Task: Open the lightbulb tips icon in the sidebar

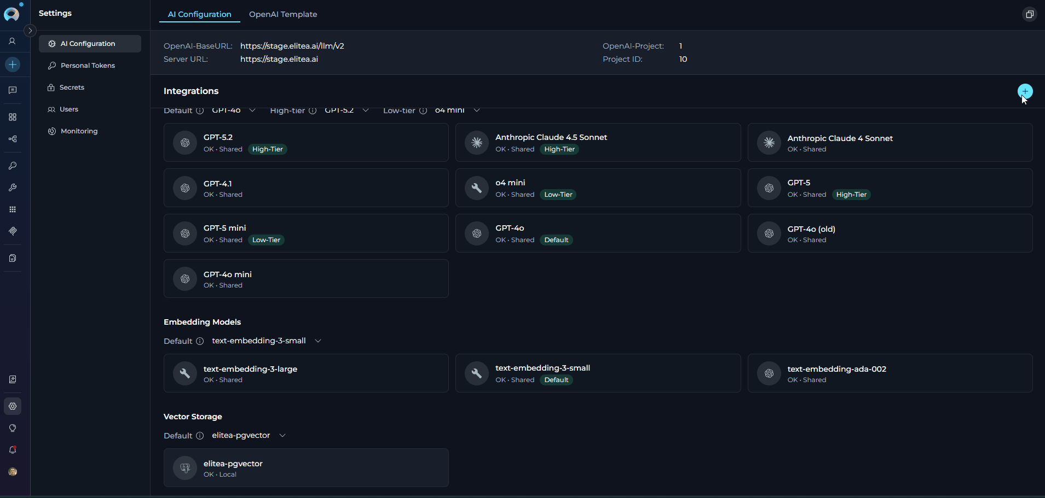Action: tap(13, 428)
